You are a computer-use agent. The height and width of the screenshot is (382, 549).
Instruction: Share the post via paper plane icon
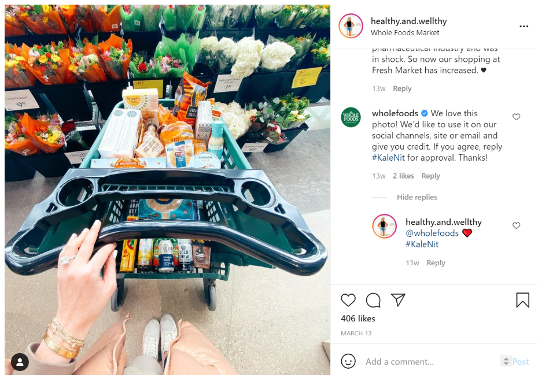(398, 300)
